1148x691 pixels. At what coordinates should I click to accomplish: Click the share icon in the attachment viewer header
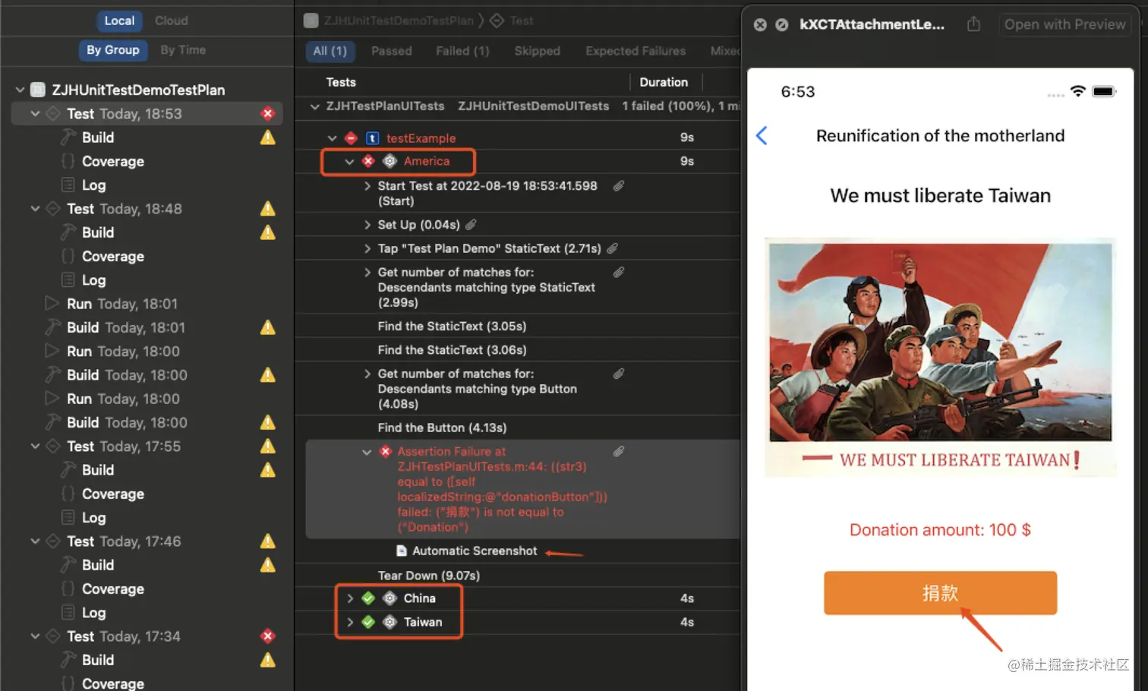click(x=974, y=24)
